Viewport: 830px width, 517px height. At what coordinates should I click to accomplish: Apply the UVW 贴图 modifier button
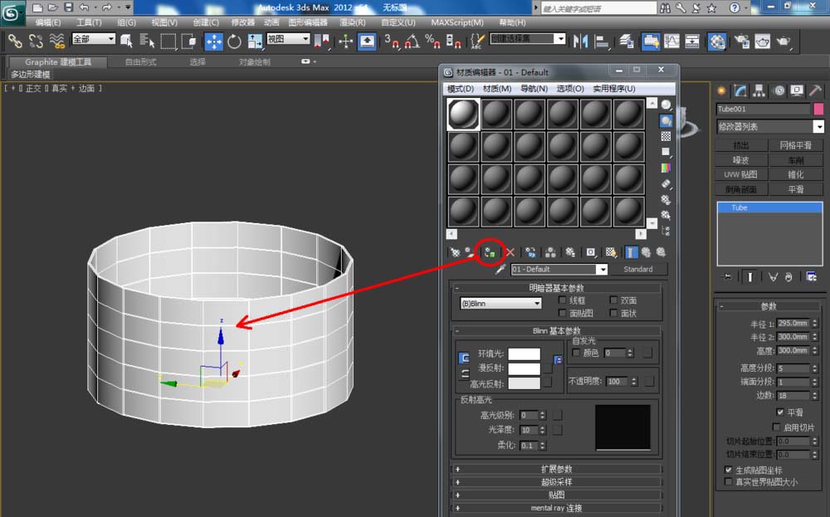click(x=740, y=174)
